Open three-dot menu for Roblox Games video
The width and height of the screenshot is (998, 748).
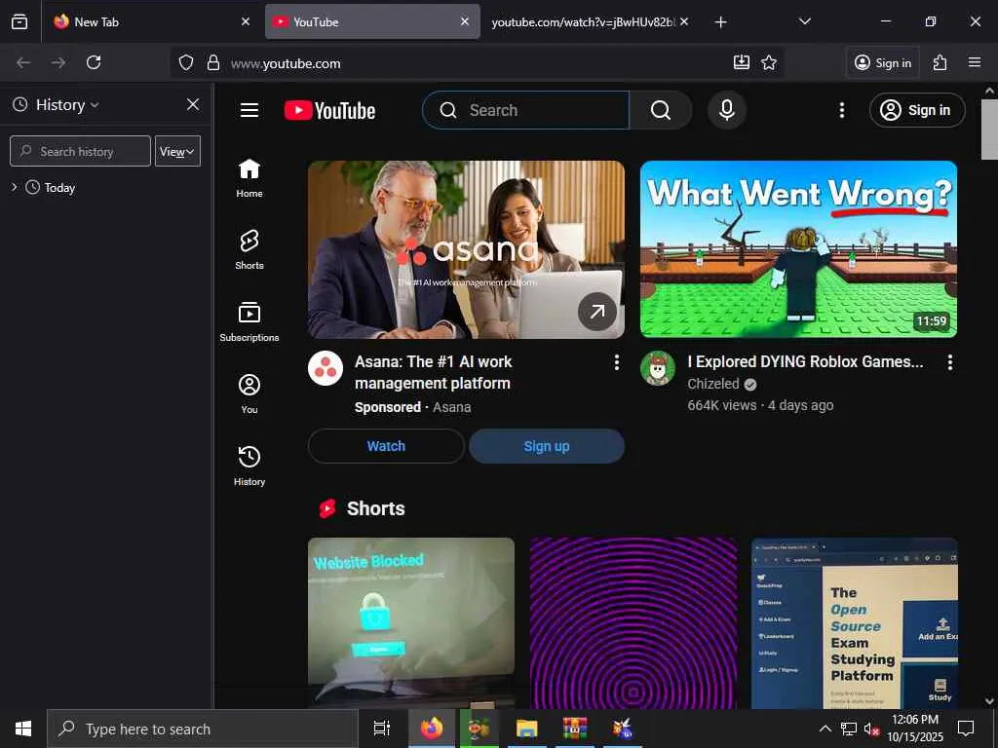949,362
